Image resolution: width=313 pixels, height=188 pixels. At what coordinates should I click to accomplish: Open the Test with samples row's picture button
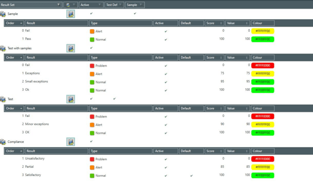(x=71, y=48)
